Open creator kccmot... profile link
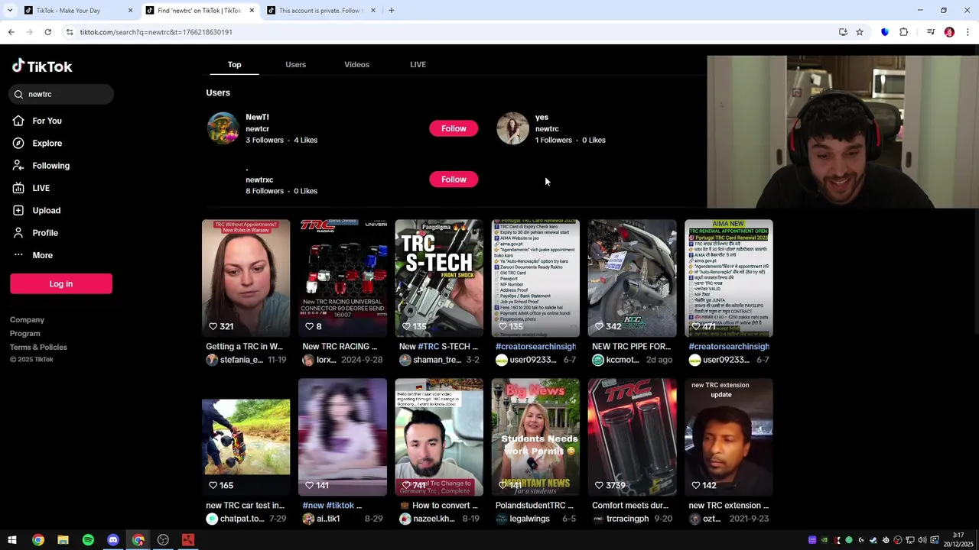This screenshot has height=550, width=979. click(616, 360)
